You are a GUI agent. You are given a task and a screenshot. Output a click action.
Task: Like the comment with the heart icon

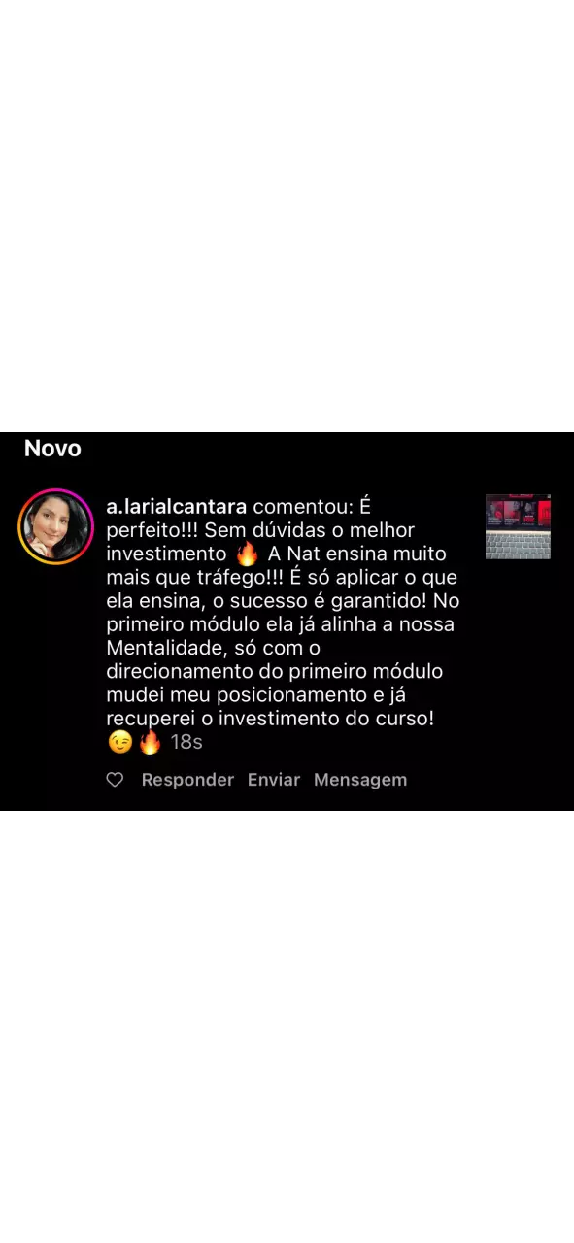pos(115,780)
